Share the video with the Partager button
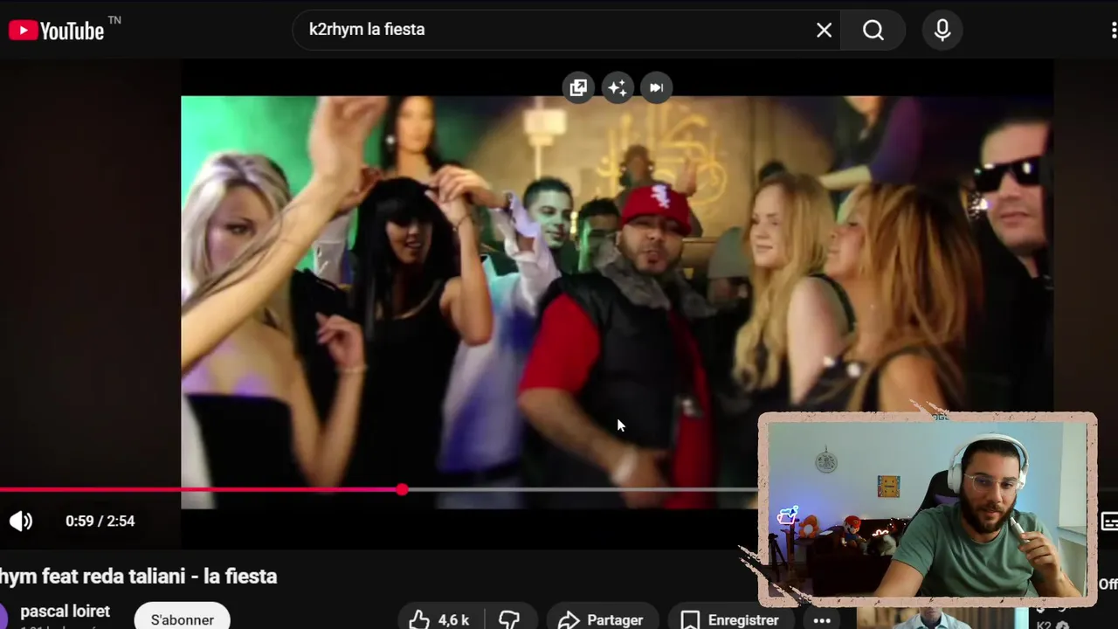 click(601, 619)
